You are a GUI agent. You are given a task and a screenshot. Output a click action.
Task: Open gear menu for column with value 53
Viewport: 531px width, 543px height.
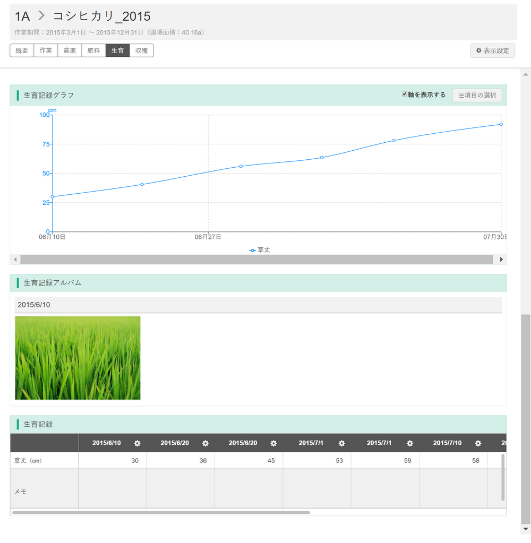tap(342, 443)
